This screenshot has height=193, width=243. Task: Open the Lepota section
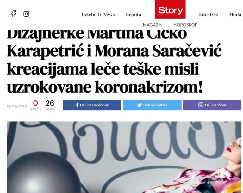click(134, 15)
